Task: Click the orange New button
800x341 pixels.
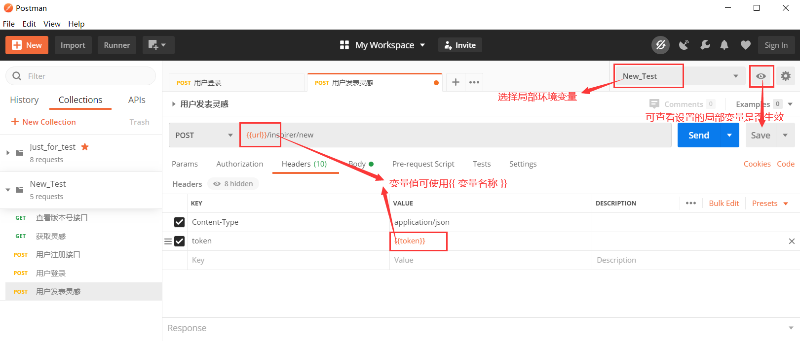Action: click(27, 45)
